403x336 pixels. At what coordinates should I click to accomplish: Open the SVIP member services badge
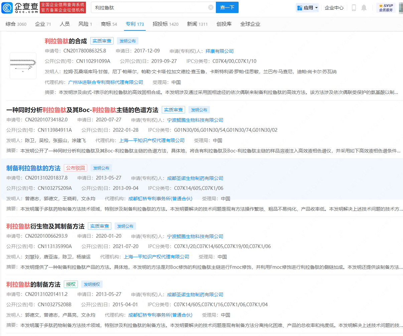pyautogui.click(x=386, y=8)
